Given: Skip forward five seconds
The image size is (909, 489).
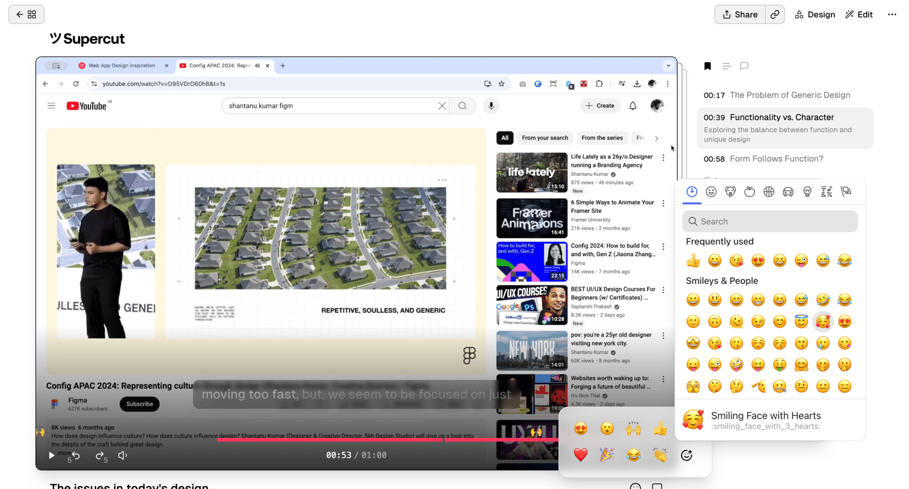Looking at the screenshot, I should pos(101,456).
